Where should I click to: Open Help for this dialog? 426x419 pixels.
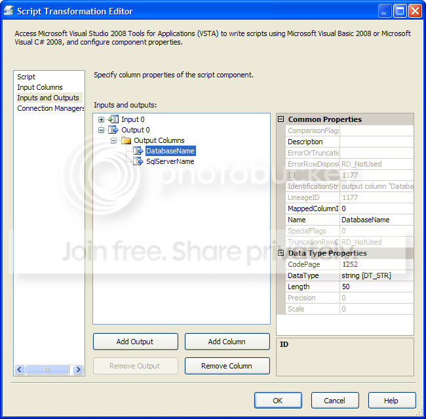pos(392,400)
